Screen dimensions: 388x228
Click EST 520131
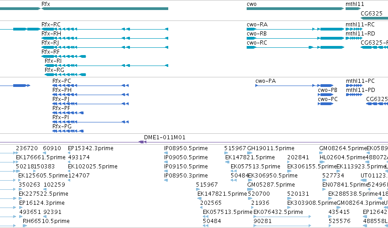click(x=298, y=194)
